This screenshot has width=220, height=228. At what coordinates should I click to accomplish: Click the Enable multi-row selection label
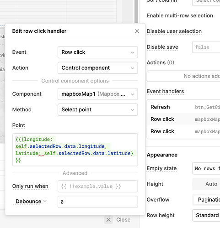click(180, 16)
